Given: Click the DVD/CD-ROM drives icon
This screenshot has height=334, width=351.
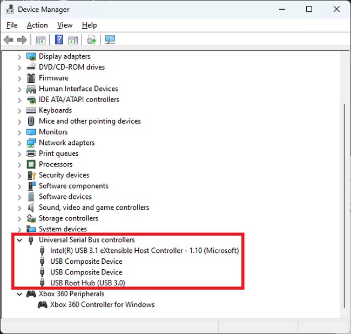Looking at the screenshot, I should tap(31, 67).
